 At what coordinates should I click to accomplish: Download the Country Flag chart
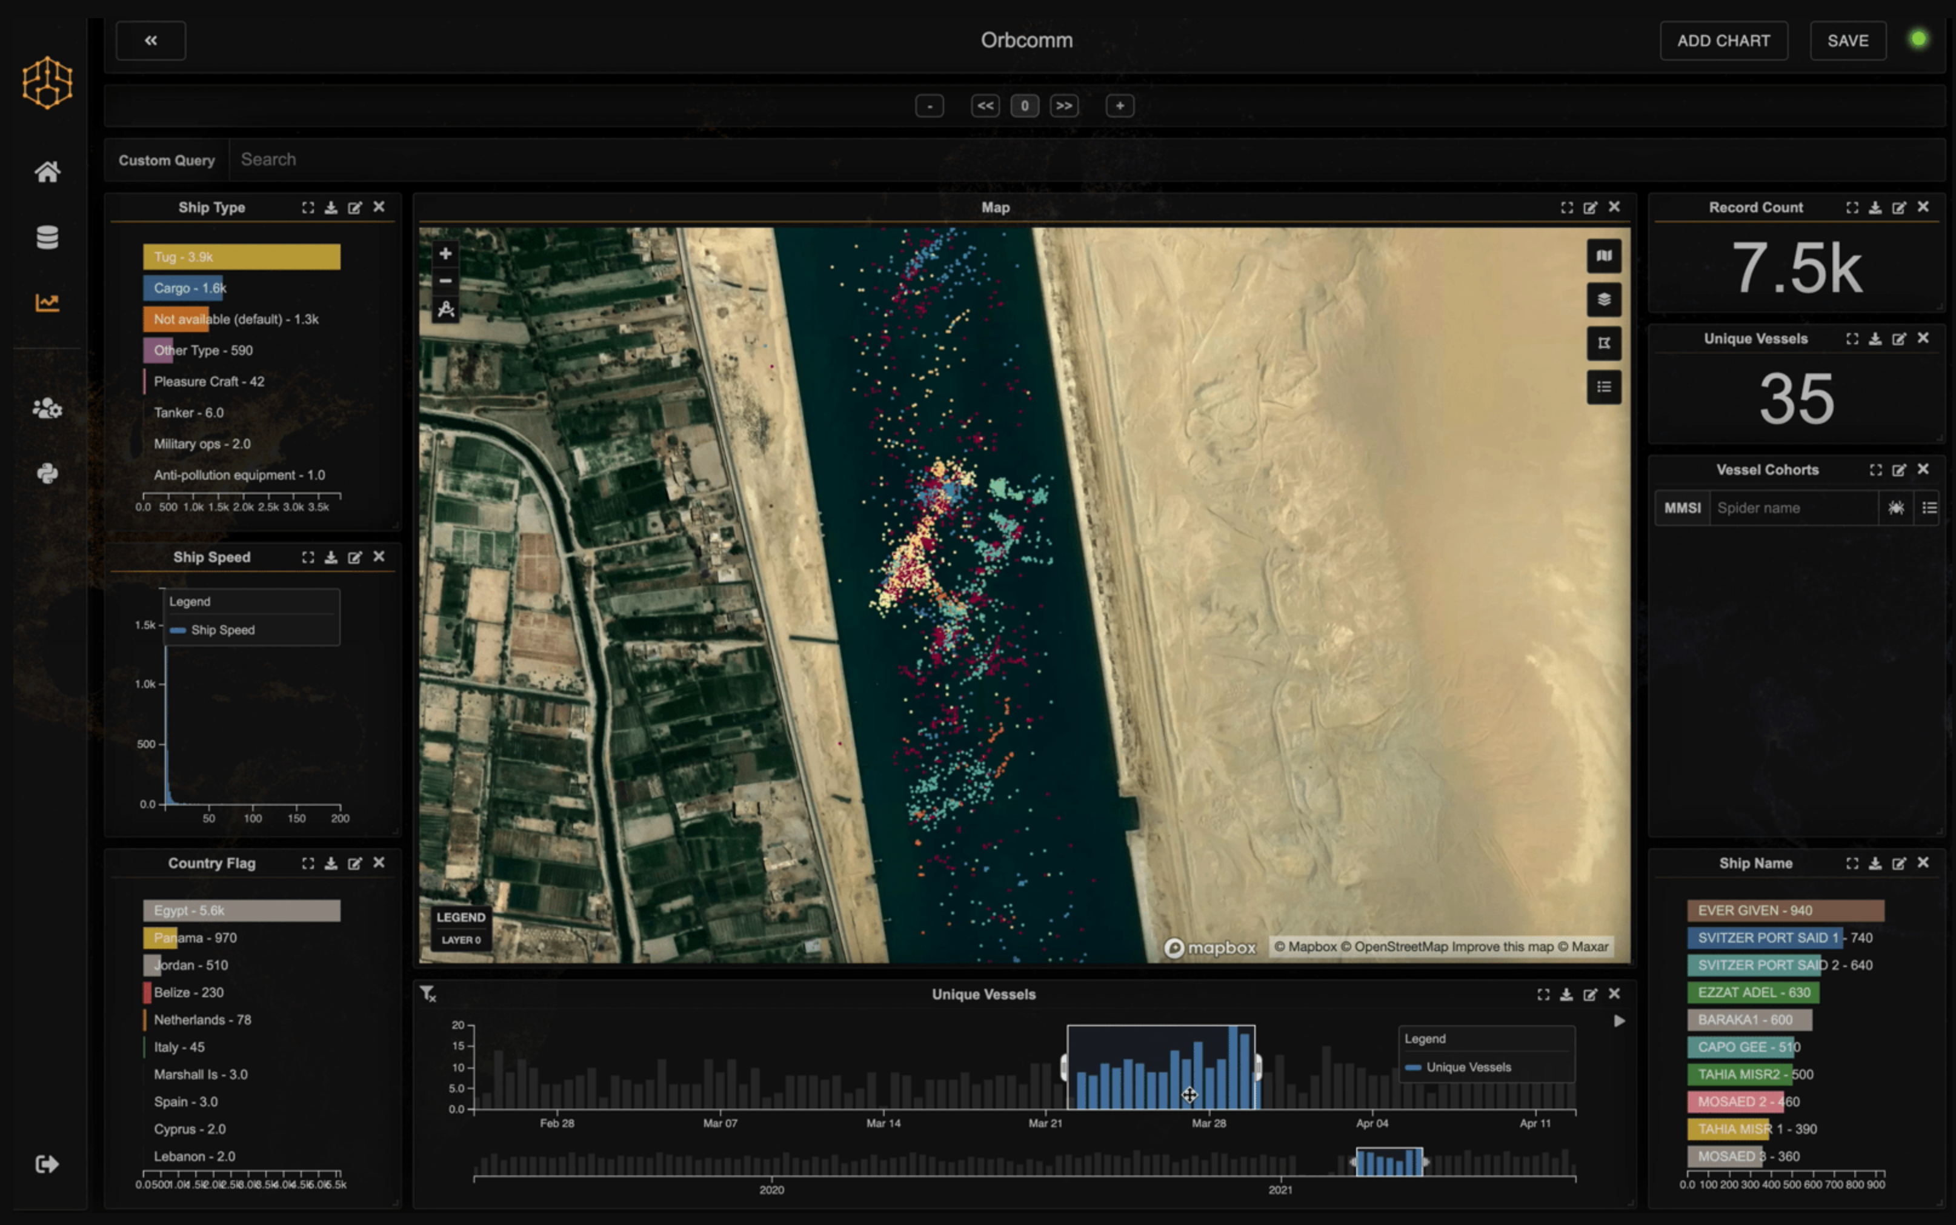[331, 864]
